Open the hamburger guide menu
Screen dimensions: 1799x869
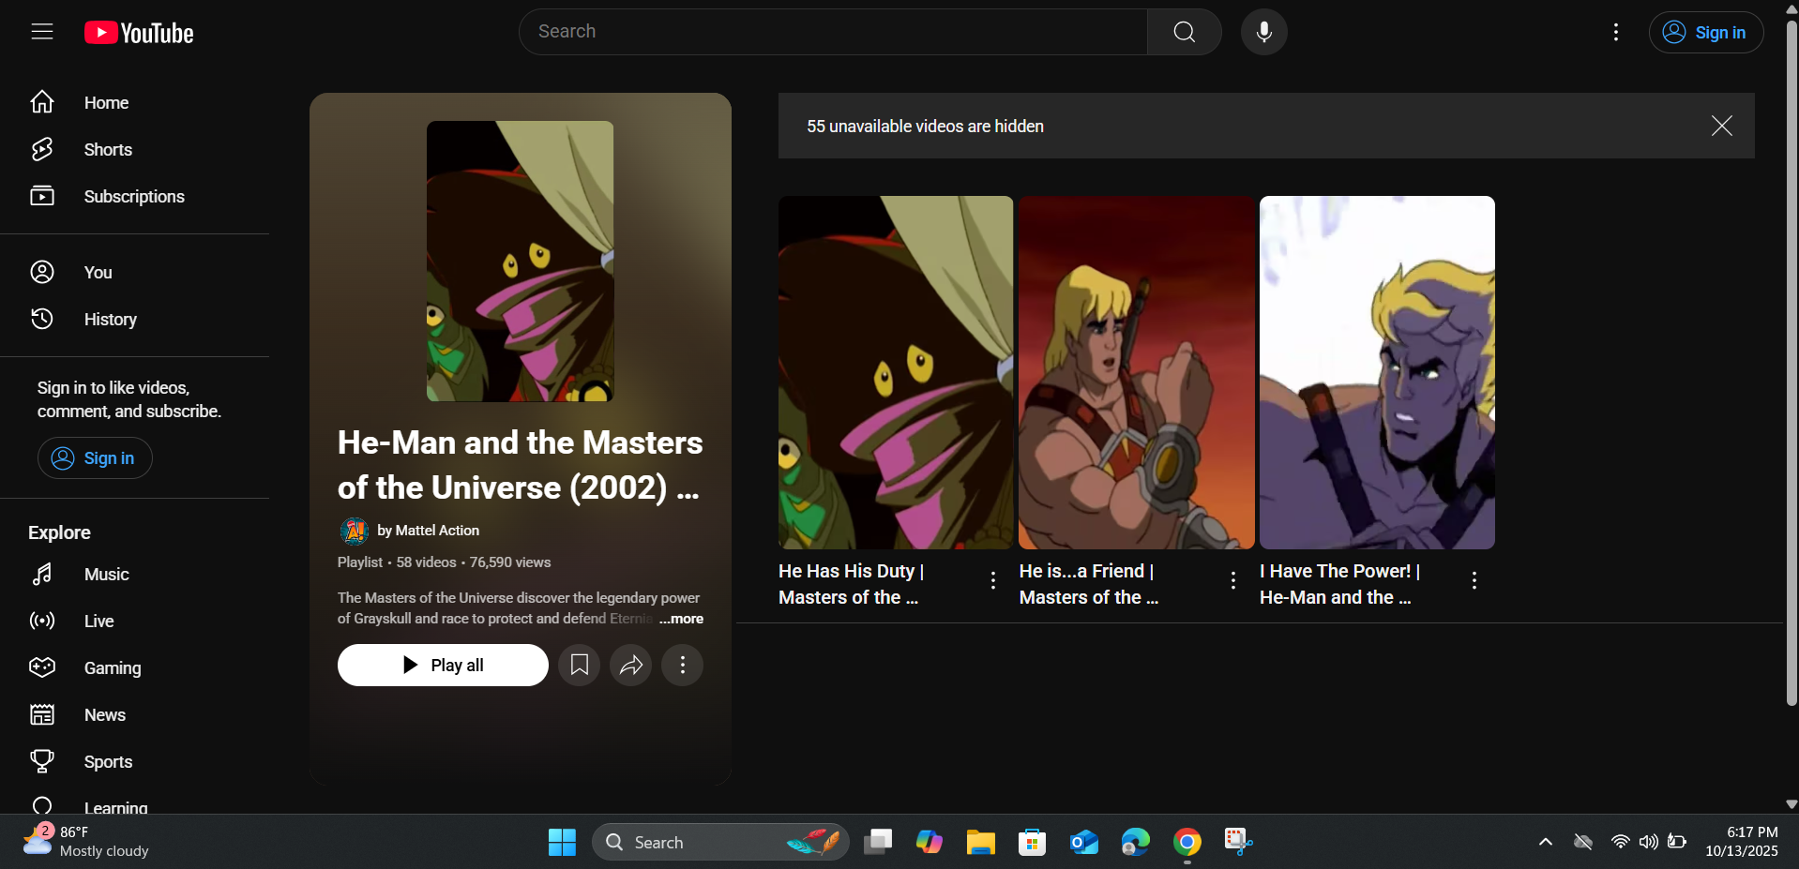tap(42, 32)
